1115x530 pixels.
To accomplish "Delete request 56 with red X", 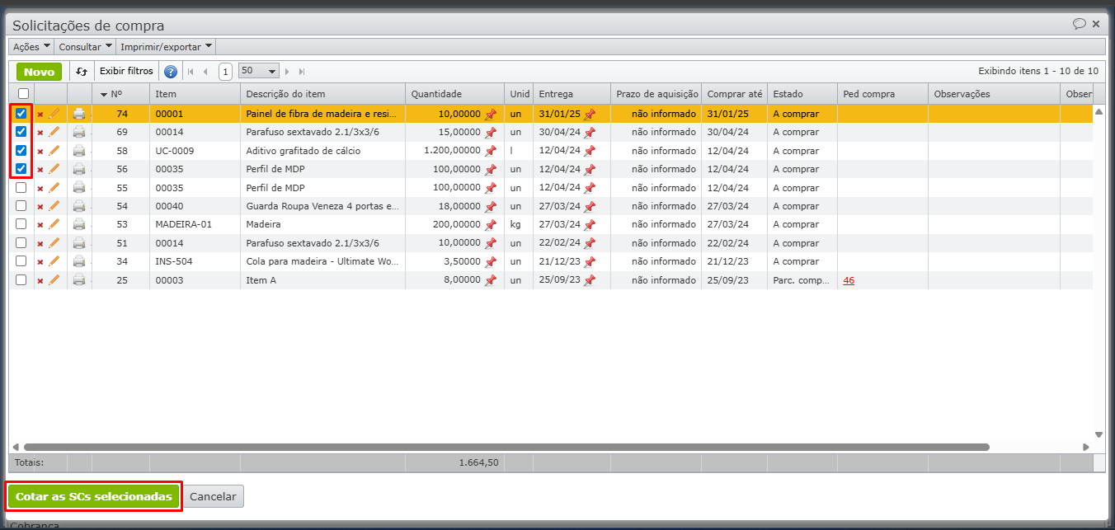I will pos(40,169).
